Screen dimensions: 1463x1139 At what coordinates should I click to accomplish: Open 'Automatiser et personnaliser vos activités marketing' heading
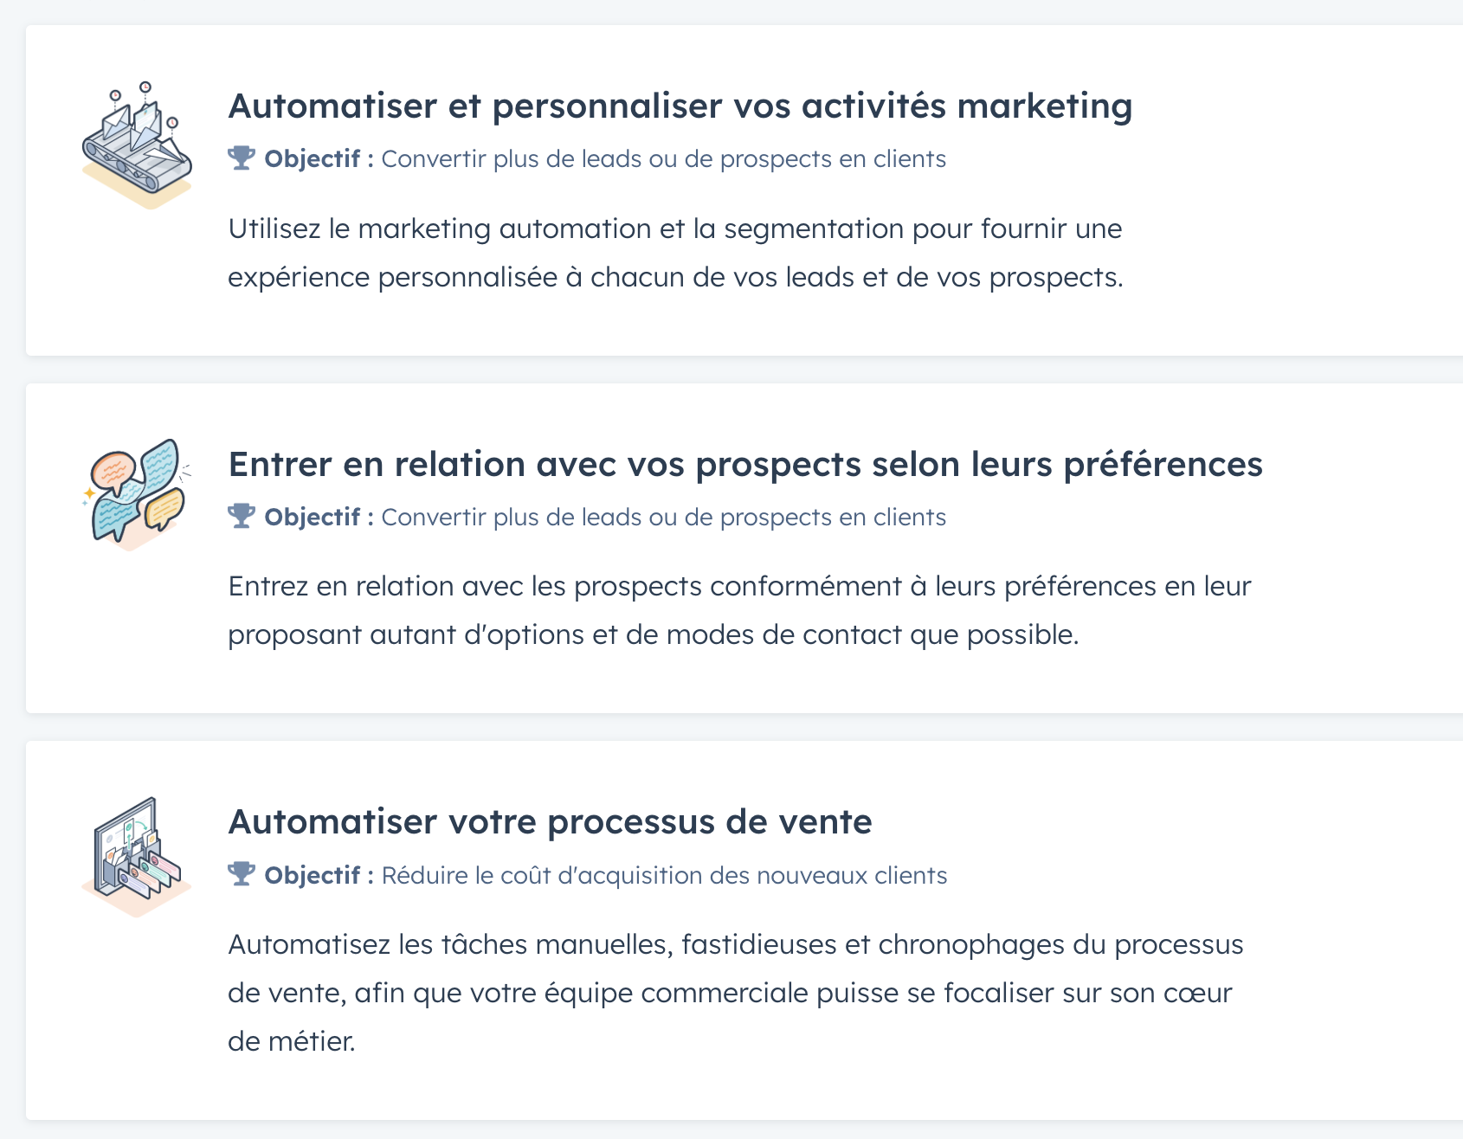point(680,106)
